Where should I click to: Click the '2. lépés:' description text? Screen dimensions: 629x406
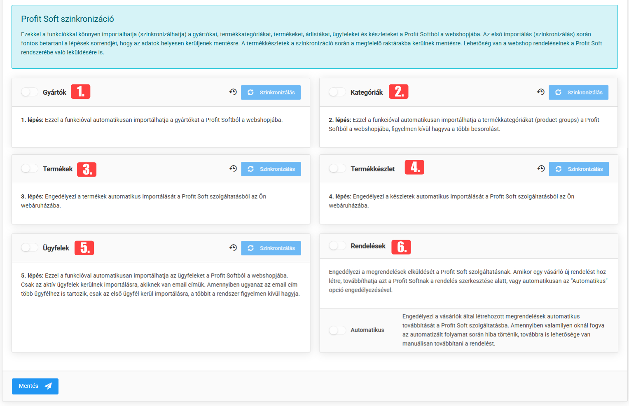point(464,124)
